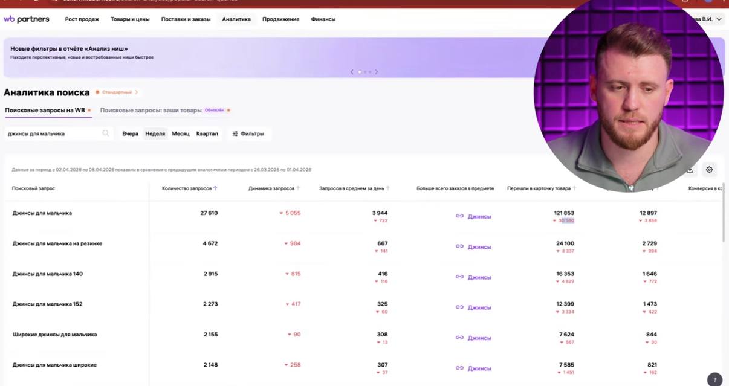Click the export report download icon
Viewport: 729px width, 386px height.
689,170
